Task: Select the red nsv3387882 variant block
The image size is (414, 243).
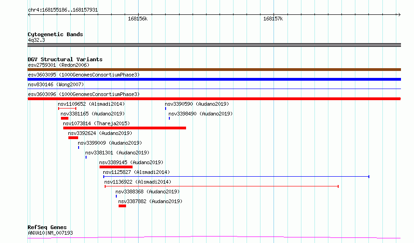Action: click(122, 206)
